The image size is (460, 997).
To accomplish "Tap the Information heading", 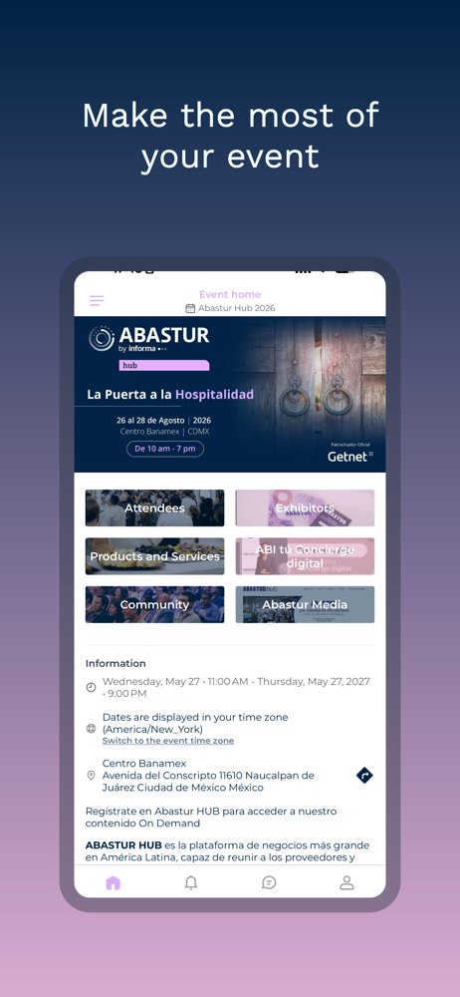I will tap(115, 663).
